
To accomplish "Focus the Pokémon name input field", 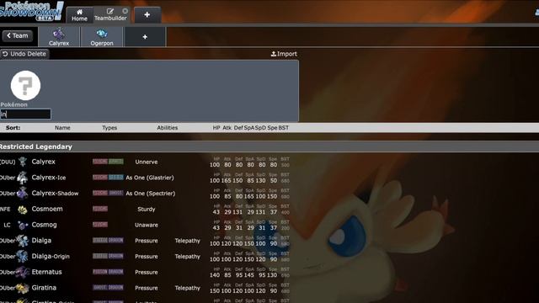I will [26, 114].
